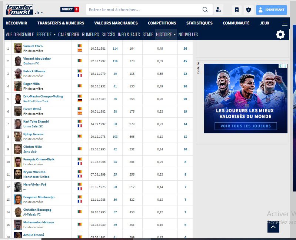This screenshot has height=240, width=296.
Task: Expand the HISTOIRE dropdown
Action: [x=166, y=34]
